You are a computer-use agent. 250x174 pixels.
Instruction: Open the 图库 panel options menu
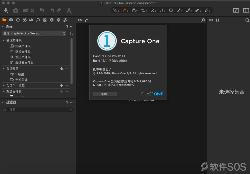[72, 26]
